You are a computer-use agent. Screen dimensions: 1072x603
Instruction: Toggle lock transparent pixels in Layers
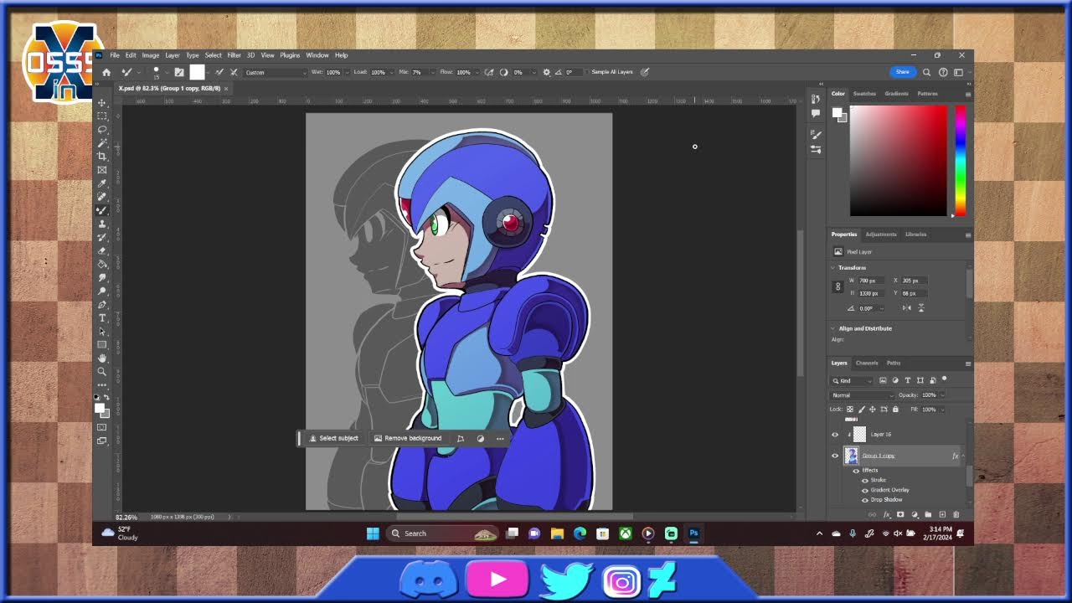[x=849, y=410]
